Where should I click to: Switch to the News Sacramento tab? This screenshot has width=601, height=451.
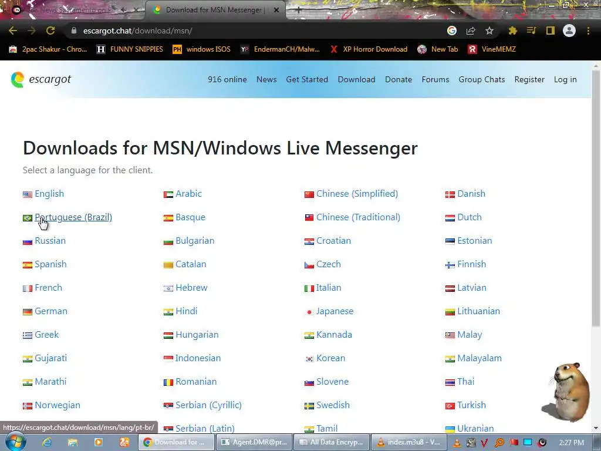(x=73, y=10)
